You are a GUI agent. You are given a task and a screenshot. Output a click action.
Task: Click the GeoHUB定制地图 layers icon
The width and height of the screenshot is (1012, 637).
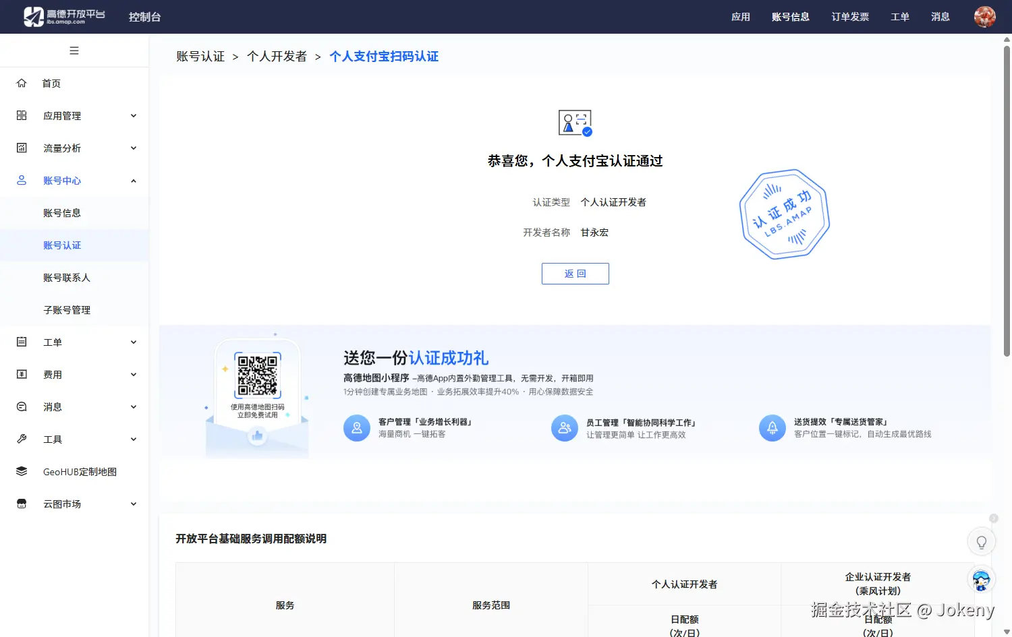coord(22,471)
